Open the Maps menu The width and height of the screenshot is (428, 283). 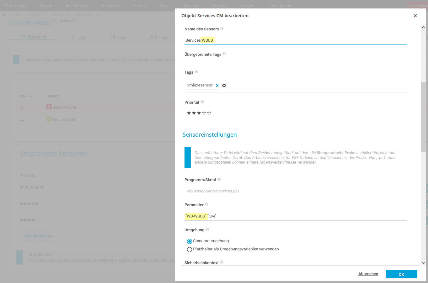tap(164, 5)
